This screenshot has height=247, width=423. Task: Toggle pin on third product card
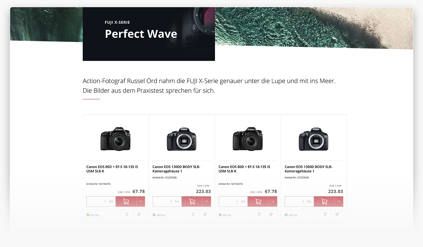(x=271, y=214)
